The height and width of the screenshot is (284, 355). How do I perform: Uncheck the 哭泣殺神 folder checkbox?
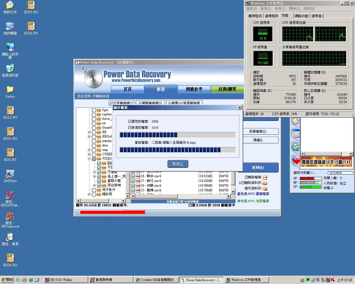99,186
